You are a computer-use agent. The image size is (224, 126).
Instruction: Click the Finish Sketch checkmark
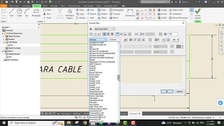click(198, 14)
